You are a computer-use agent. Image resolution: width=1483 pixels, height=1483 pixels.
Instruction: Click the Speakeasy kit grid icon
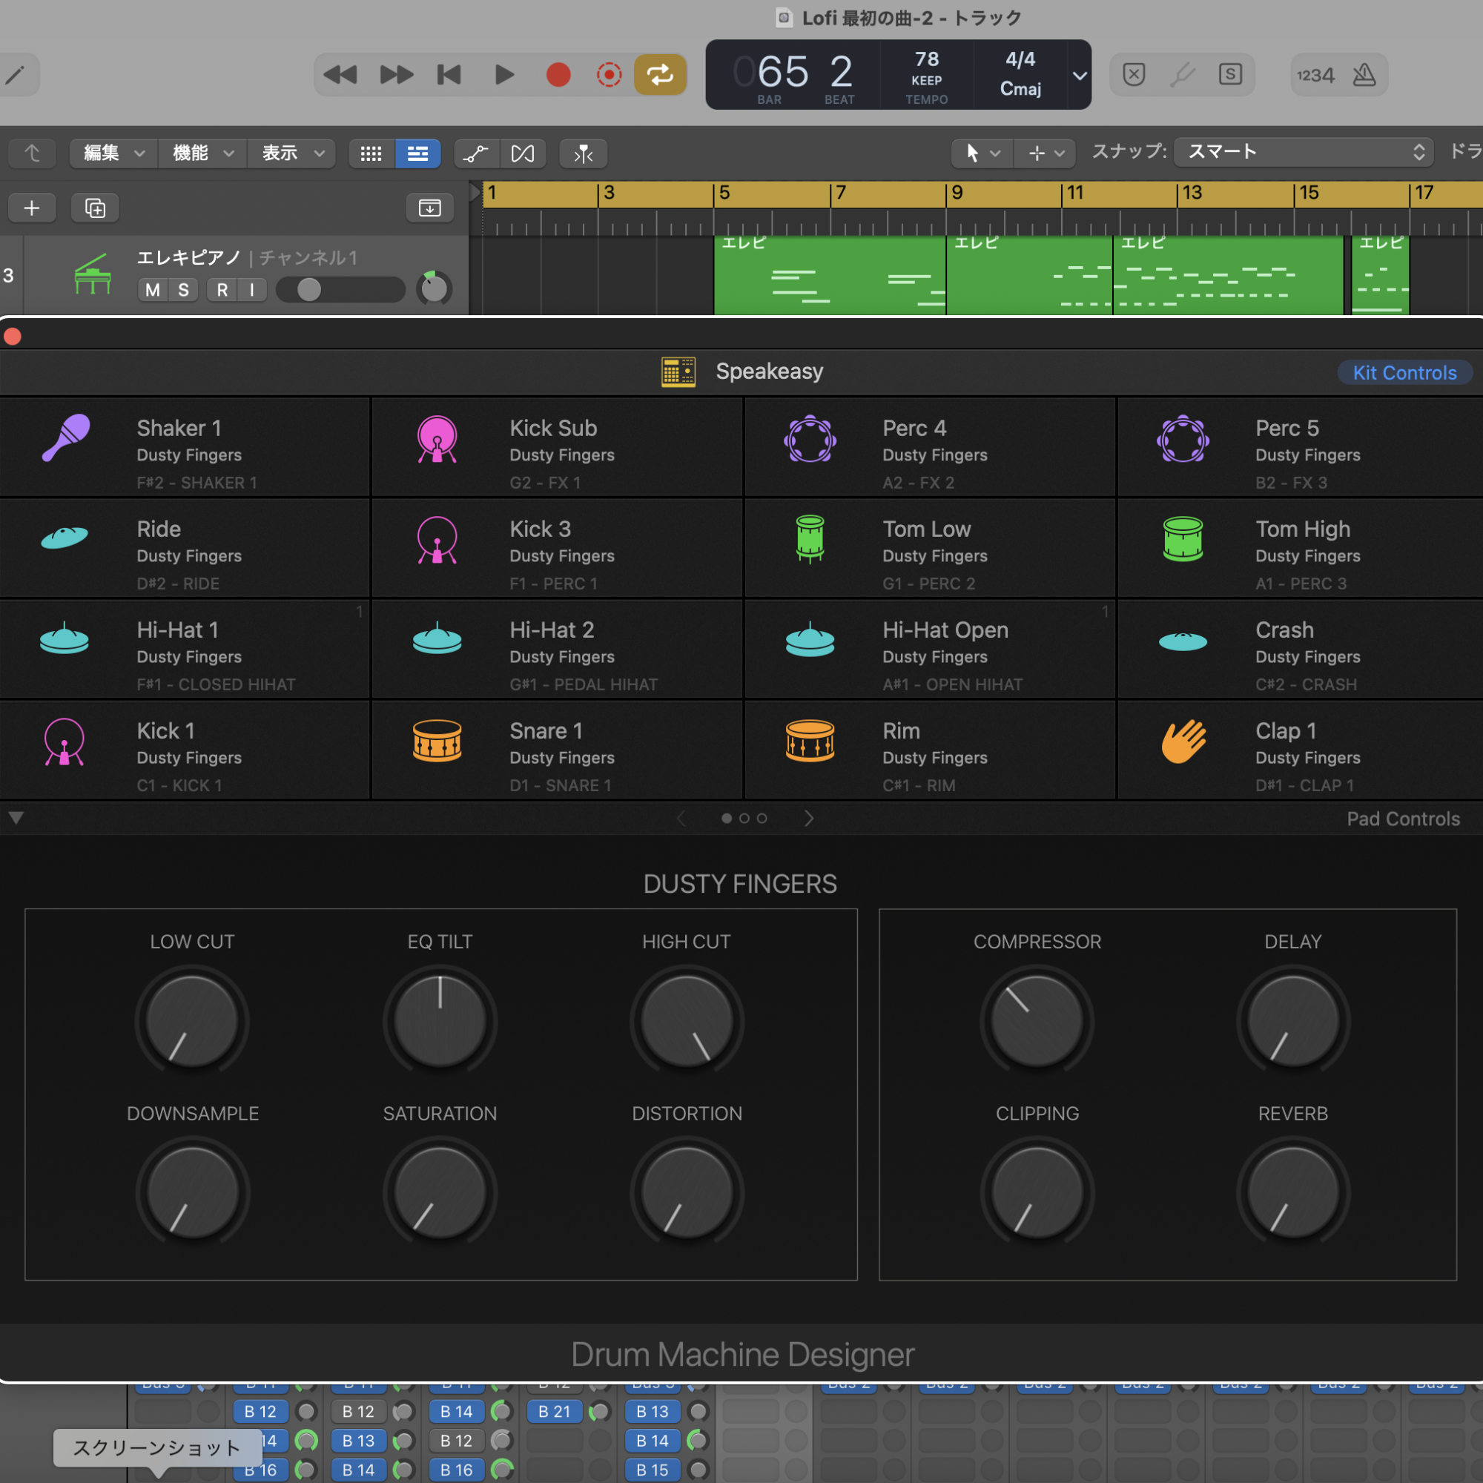(678, 371)
